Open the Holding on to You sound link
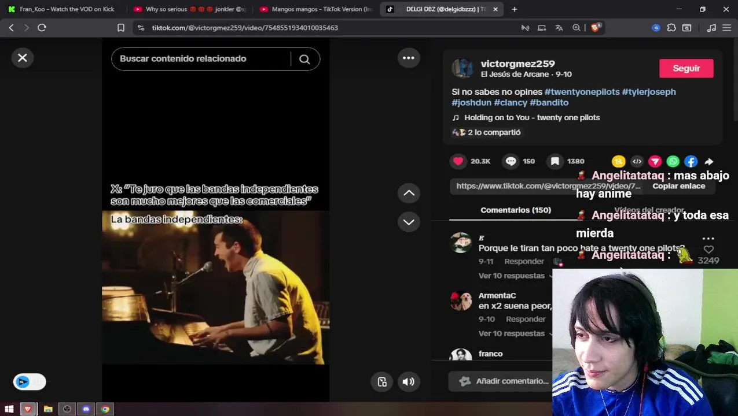738x416 pixels. 531,117
